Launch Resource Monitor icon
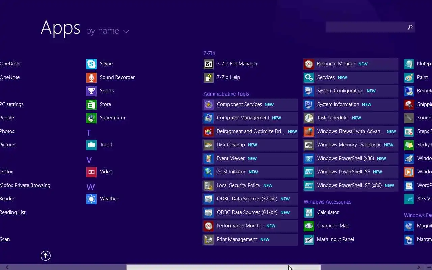The width and height of the screenshot is (432, 270). (309, 64)
